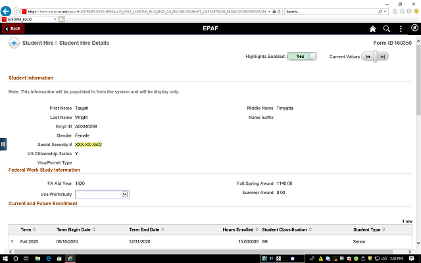
Task: Sort table by Term column
Action: point(28,229)
